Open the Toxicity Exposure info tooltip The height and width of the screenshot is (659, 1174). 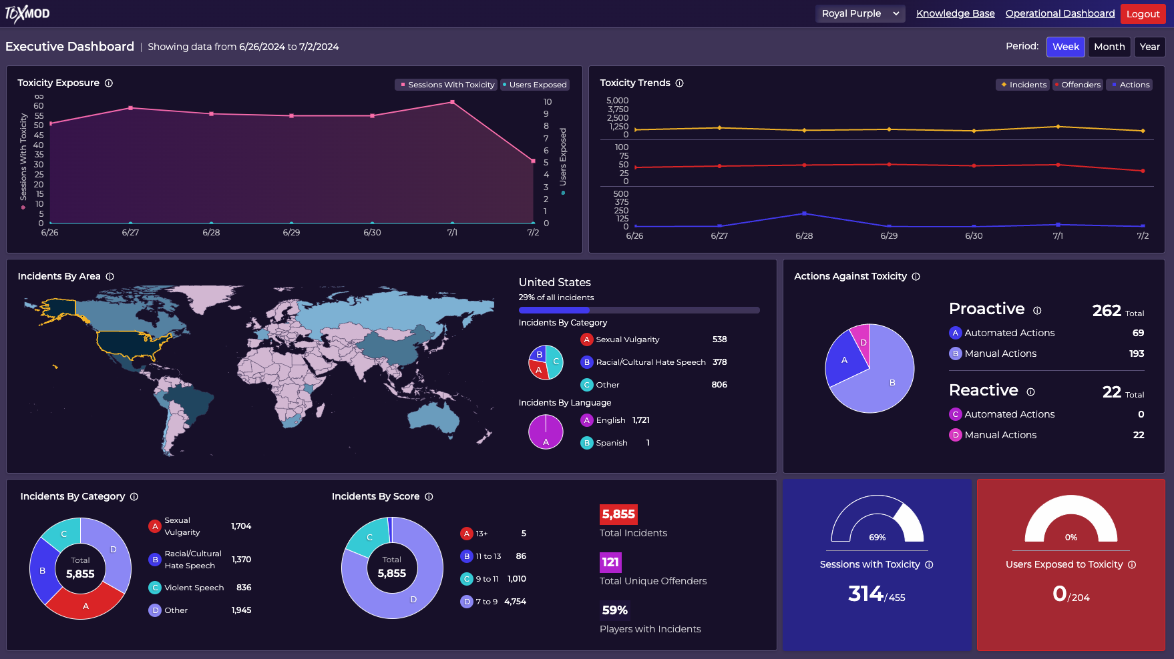108,83
